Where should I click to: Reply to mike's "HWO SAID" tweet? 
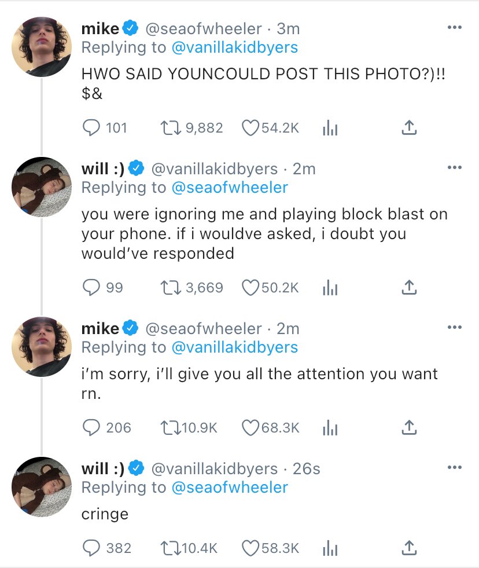click(90, 128)
